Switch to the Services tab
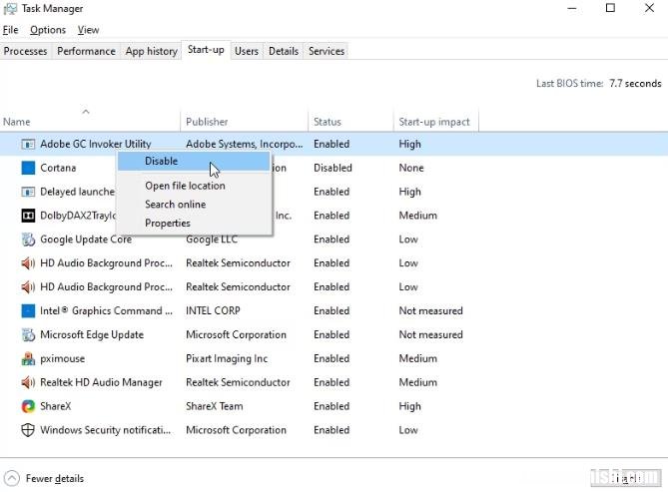Image resolution: width=668 pixels, height=492 pixels. (327, 51)
